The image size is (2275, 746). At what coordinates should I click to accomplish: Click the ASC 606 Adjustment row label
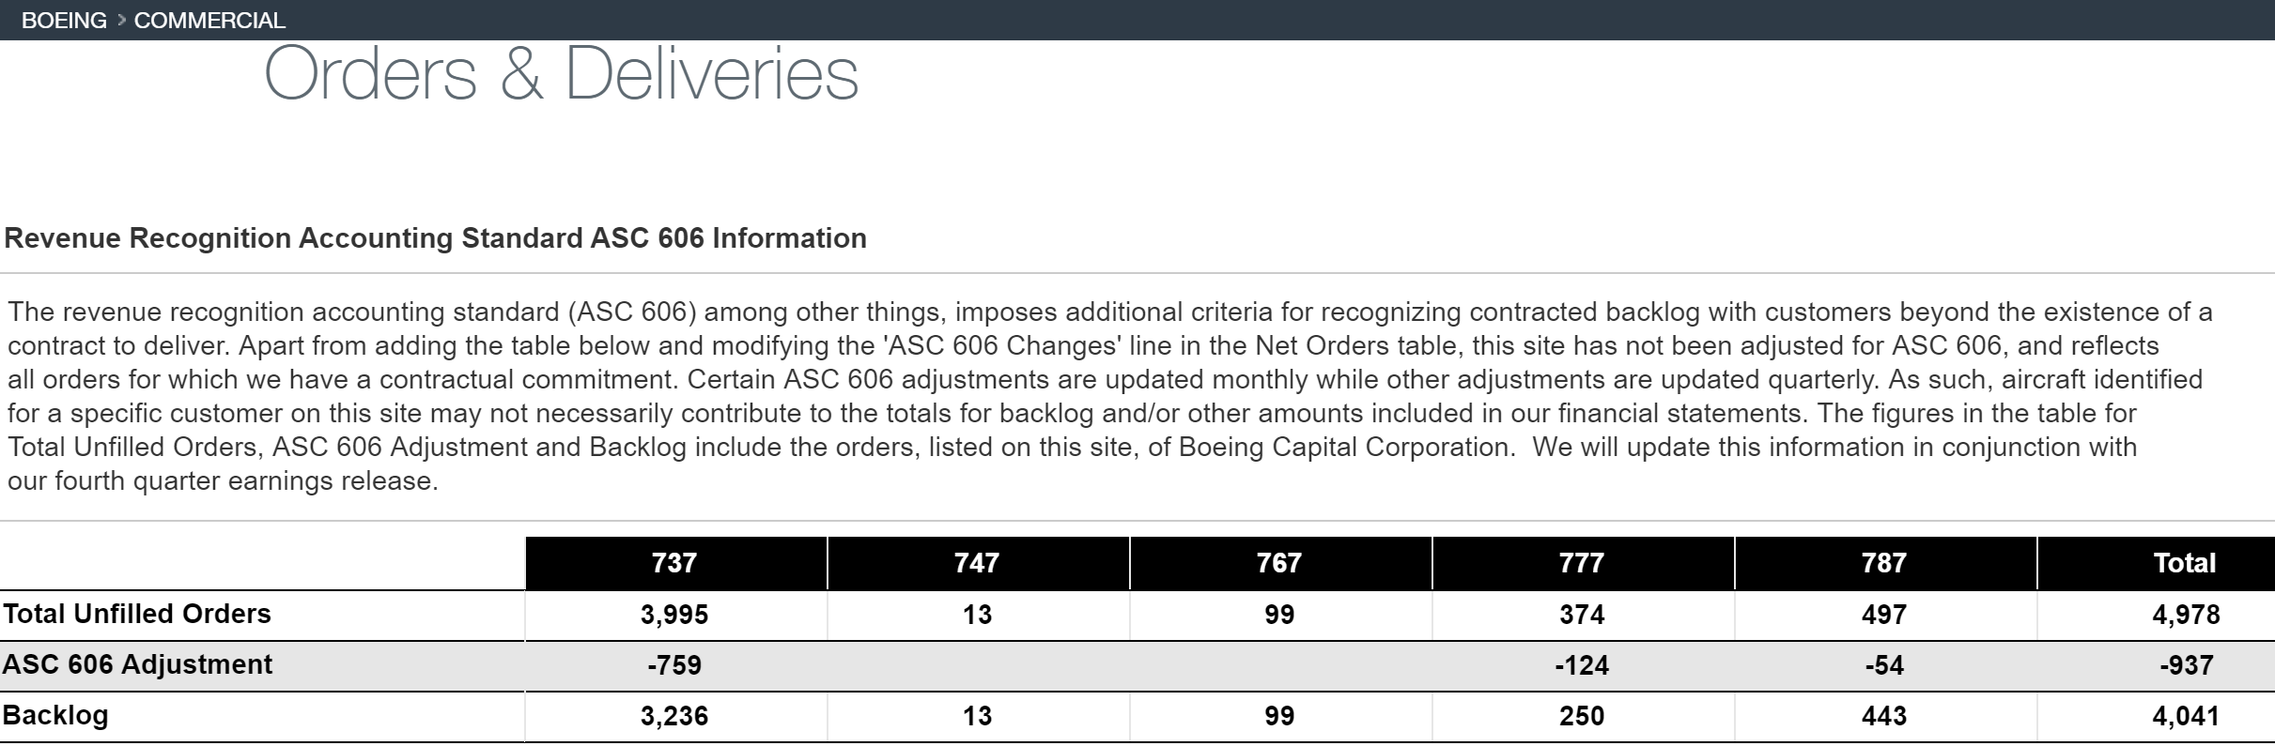pyautogui.click(x=137, y=664)
